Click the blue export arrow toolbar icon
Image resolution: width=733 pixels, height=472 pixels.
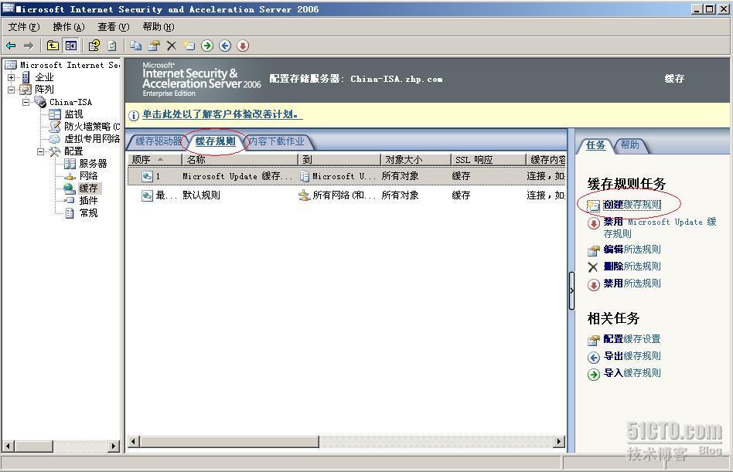[225, 46]
